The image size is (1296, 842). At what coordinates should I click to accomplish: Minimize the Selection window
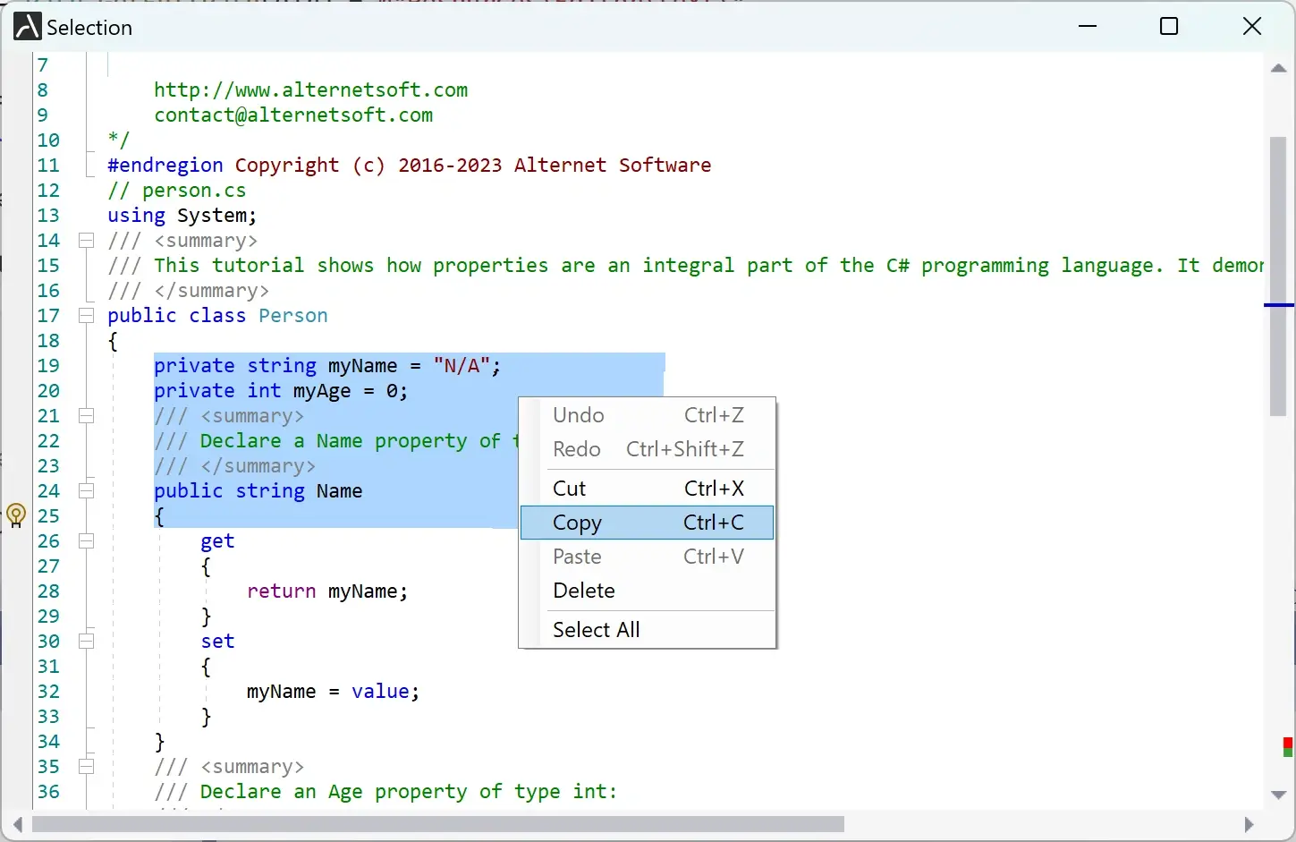1088,27
